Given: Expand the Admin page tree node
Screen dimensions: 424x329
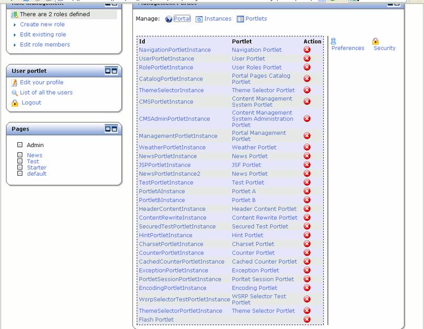Looking at the screenshot, I should tap(20, 145).
